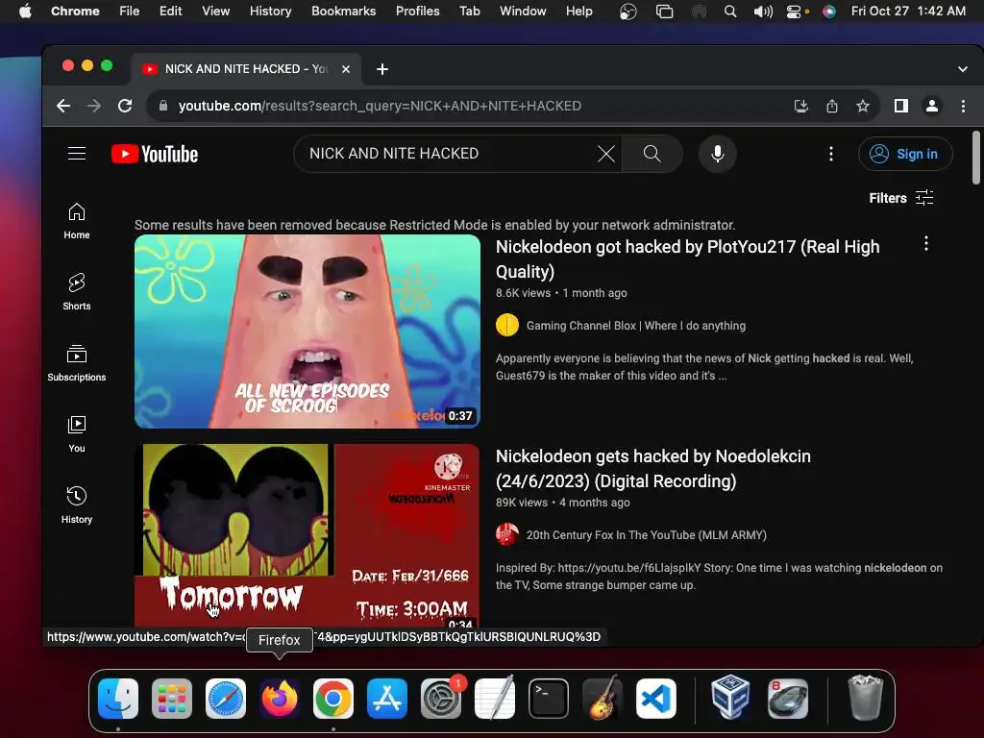Open 'Nickelodeon got hacked by PlotYou217' title link
The height and width of the screenshot is (738, 984).
coord(687,259)
